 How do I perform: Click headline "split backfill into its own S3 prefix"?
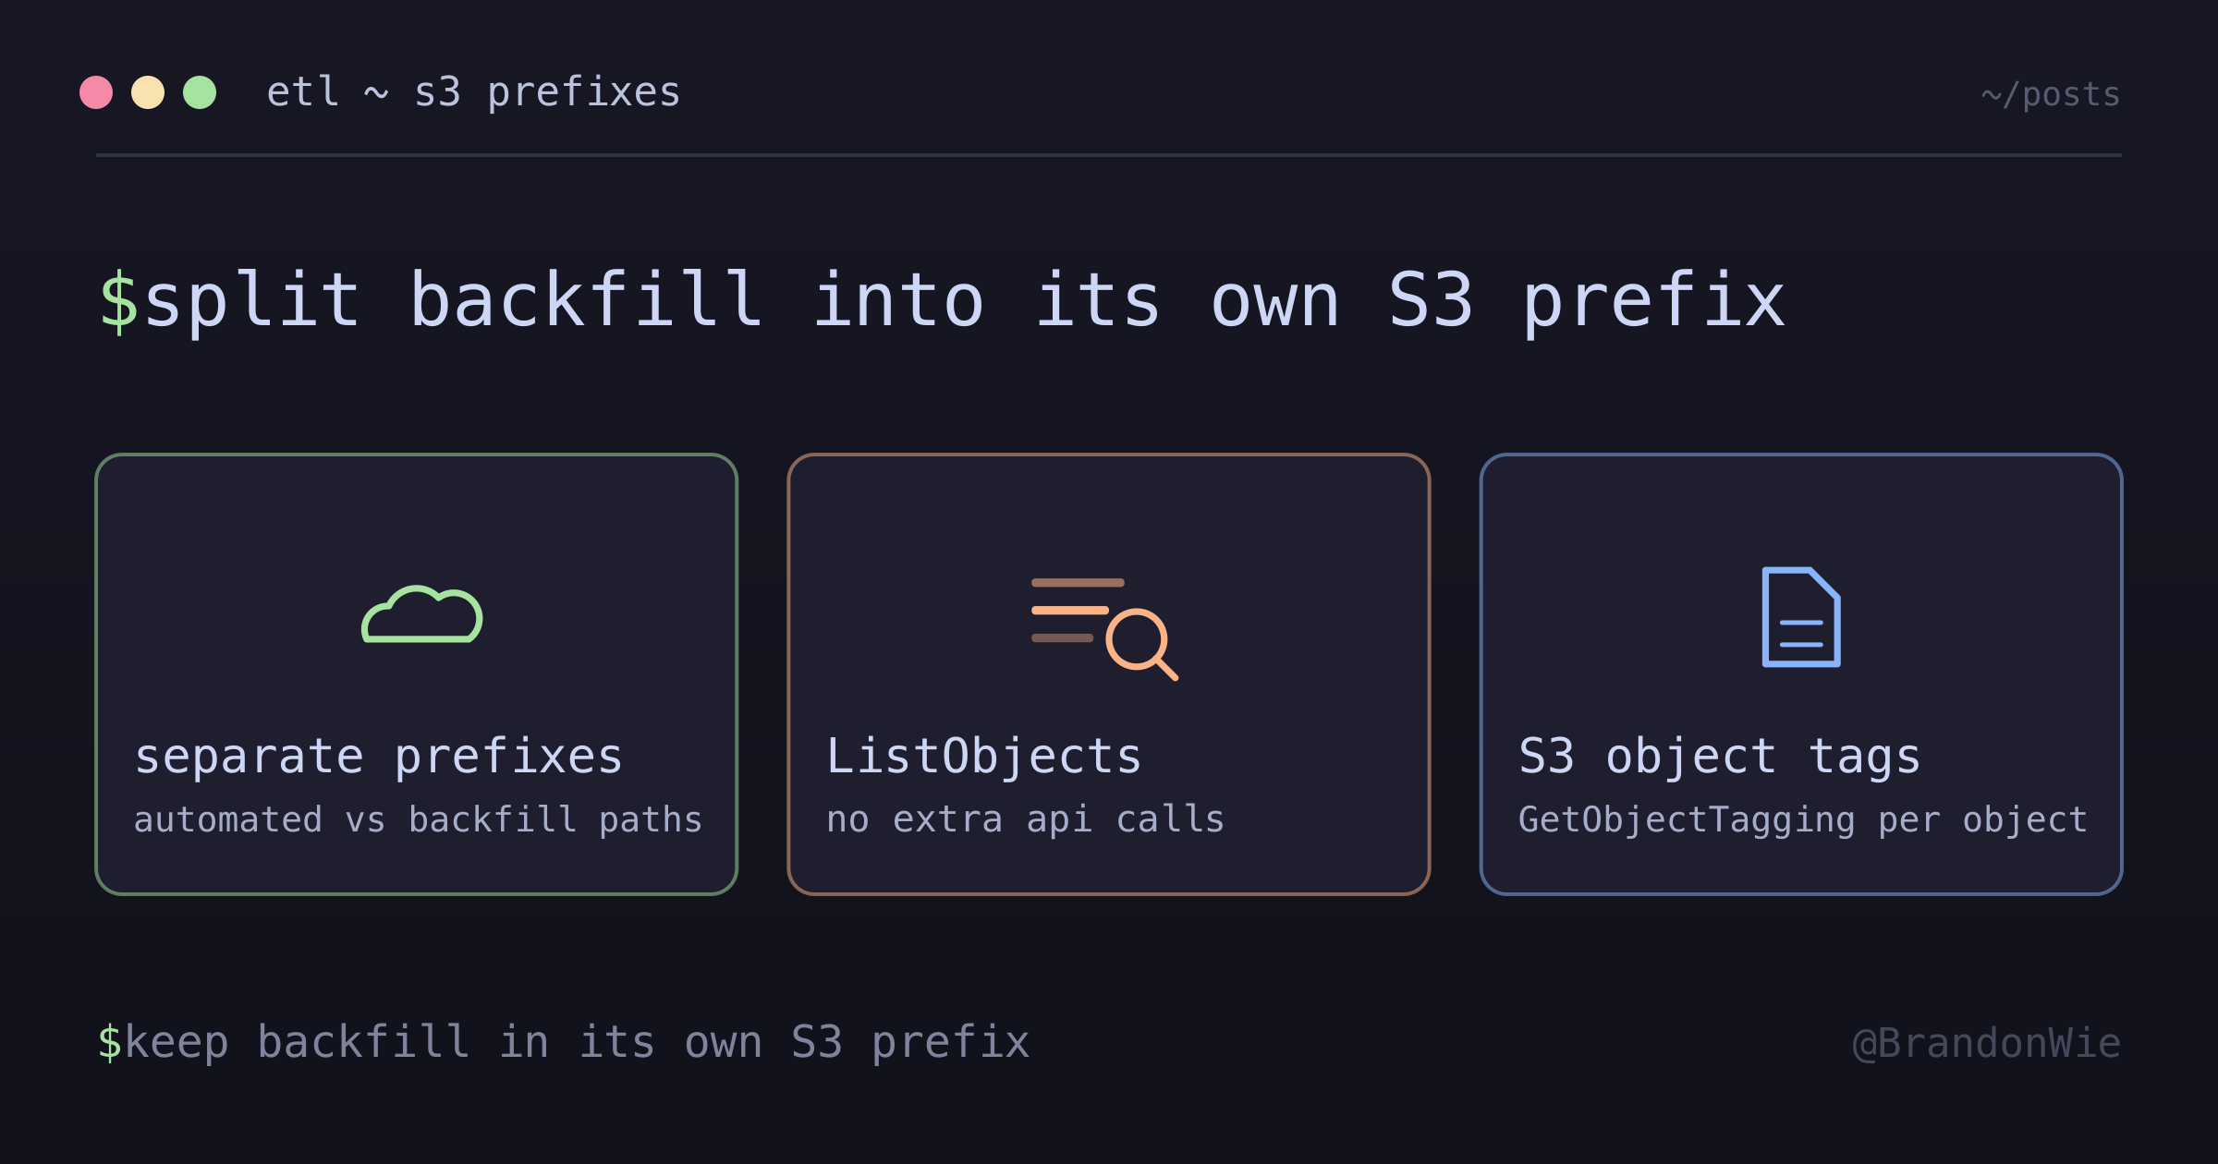(x=965, y=301)
